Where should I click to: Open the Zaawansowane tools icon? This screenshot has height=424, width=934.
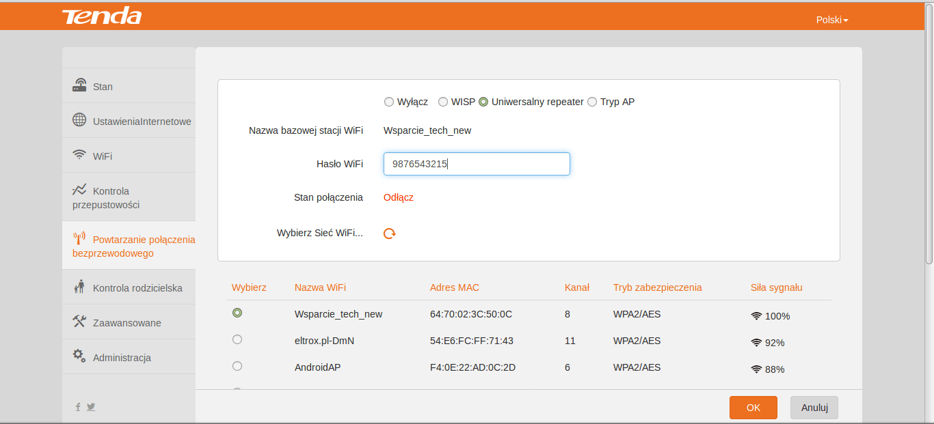point(79,322)
